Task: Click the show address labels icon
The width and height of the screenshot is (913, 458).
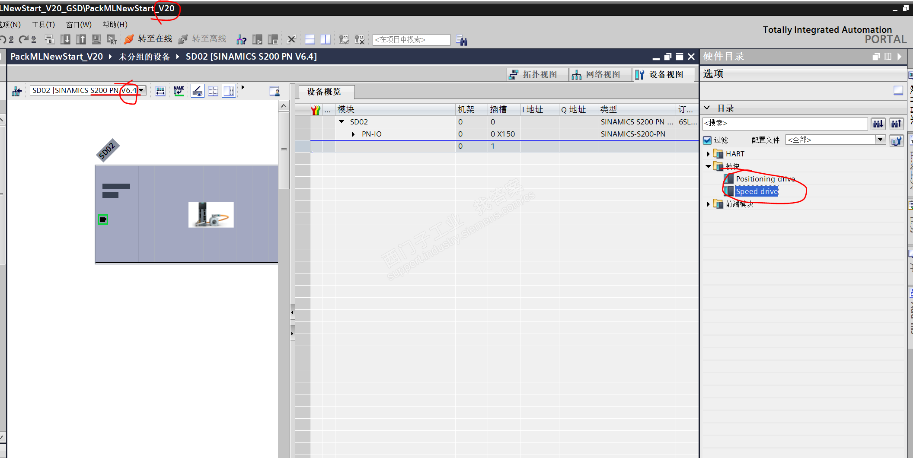Action: click(x=160, y=91)
